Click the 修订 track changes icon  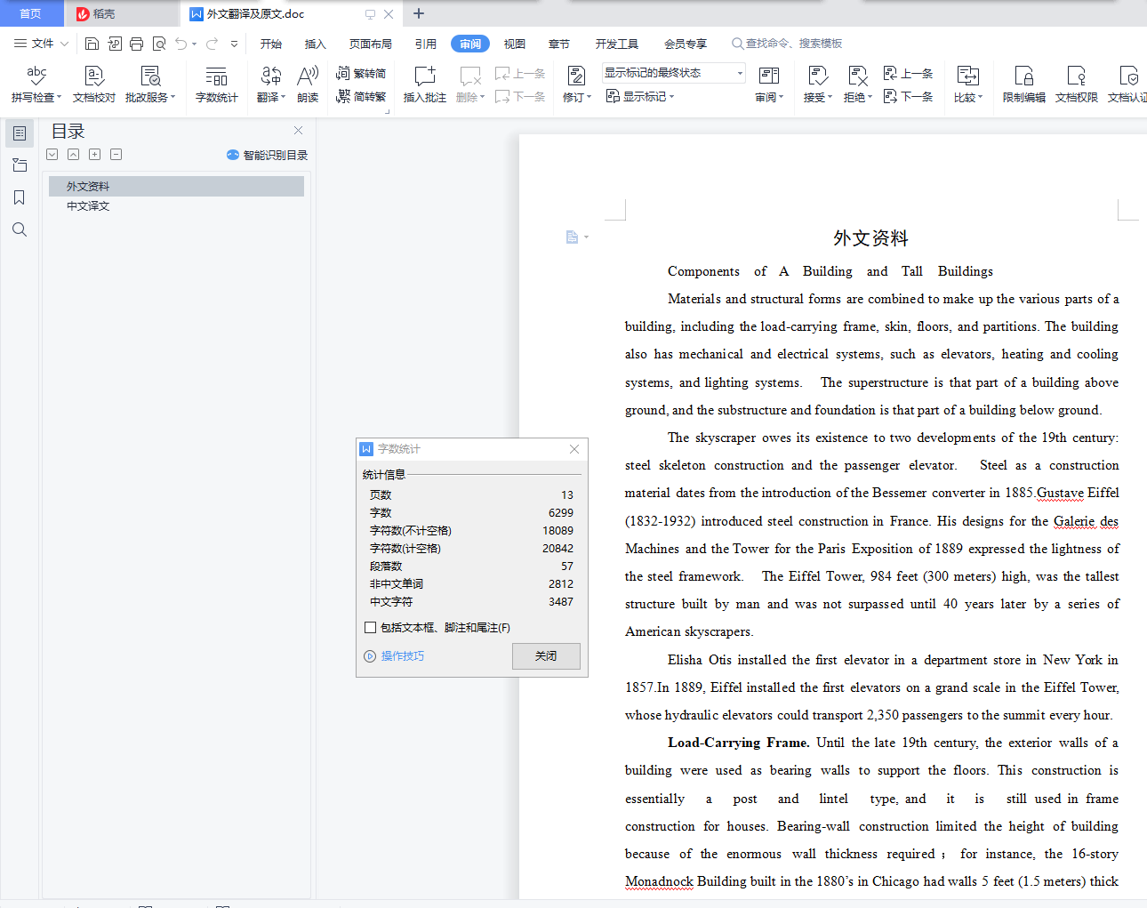[575, 76]
